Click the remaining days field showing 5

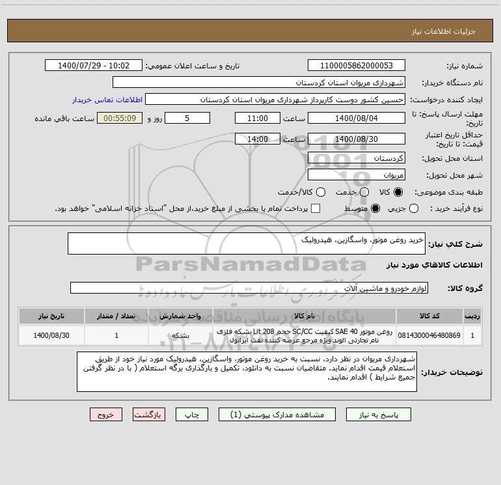click(187, 118)
